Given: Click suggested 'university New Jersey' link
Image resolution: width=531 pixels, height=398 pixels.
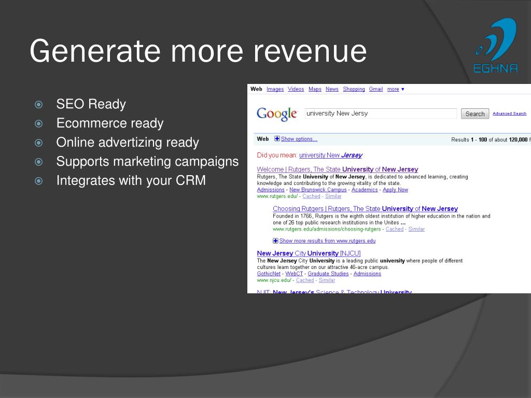Looking at the screenshot, I should coord(330,155).
